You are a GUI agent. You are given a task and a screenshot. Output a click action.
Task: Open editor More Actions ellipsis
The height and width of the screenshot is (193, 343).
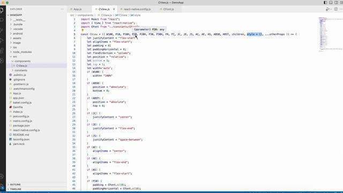tap(341, 9)
